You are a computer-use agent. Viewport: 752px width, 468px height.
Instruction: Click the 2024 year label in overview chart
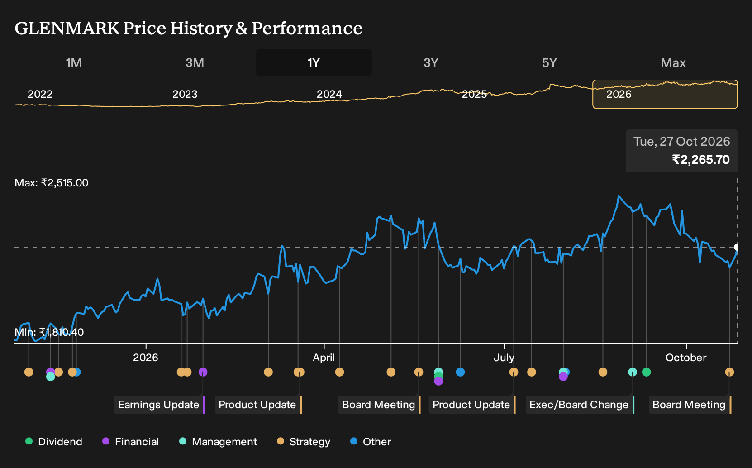coord(329,94)
